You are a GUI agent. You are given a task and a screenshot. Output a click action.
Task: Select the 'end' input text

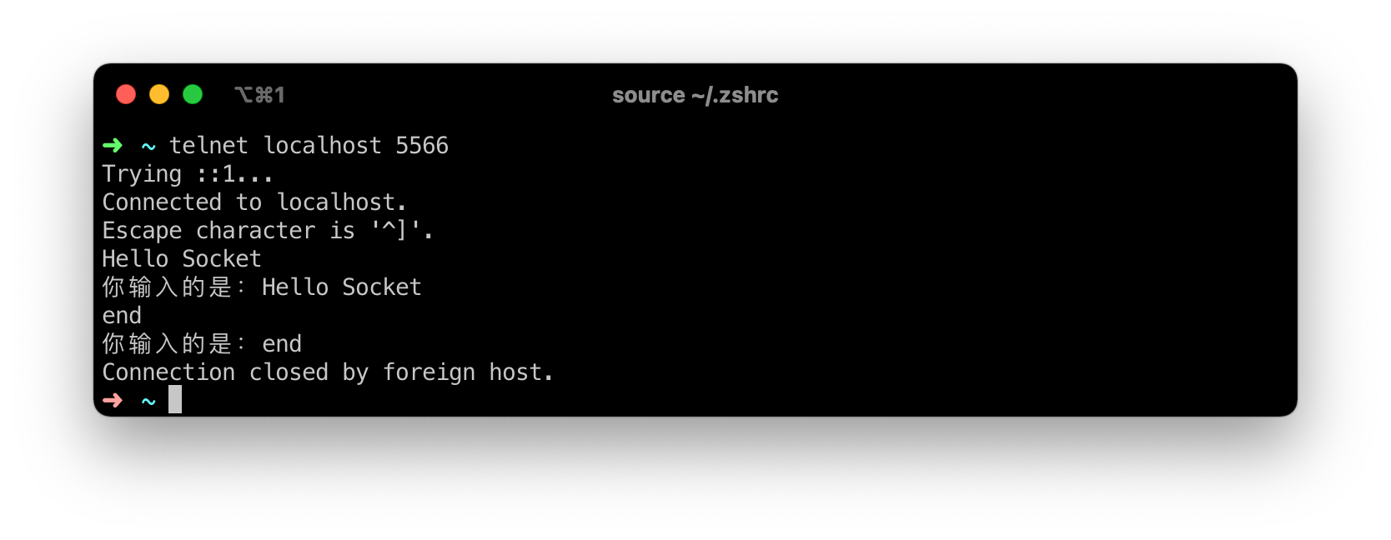(121, 315)
